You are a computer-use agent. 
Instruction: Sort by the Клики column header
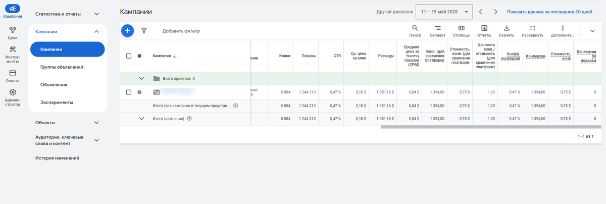(x=284, y=56)
